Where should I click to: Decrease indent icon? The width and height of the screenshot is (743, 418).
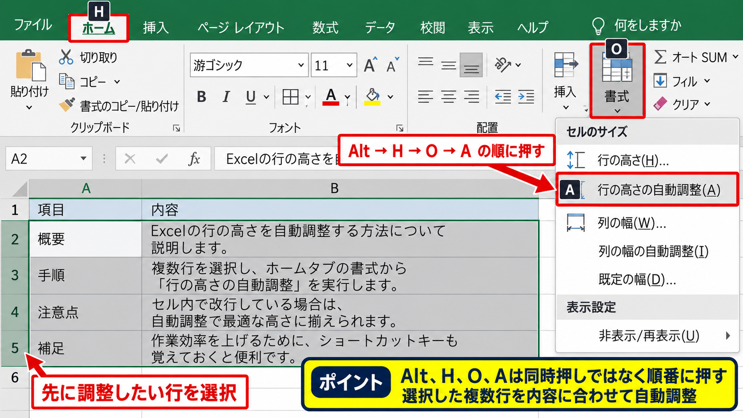point(503,96)
